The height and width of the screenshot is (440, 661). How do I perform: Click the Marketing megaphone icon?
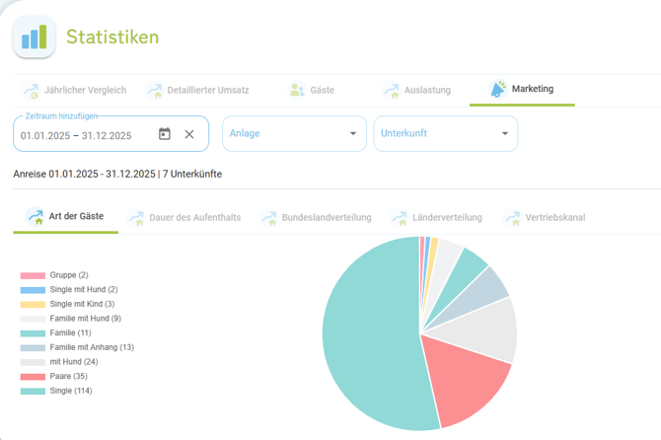[498, 89]
